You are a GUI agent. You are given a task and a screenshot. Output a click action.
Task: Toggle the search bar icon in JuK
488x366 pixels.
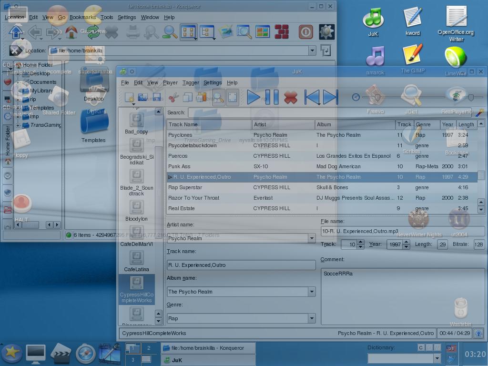pyautogui.click(x=218, y=97)
